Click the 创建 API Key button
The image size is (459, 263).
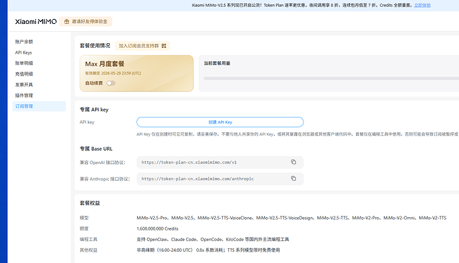pos(220,122)
